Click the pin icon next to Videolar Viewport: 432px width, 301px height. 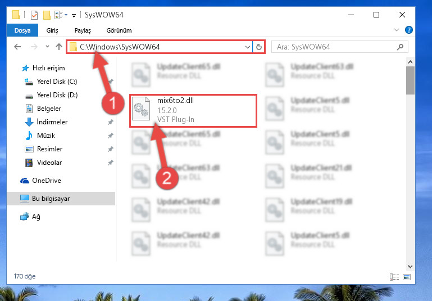(111, 163)
